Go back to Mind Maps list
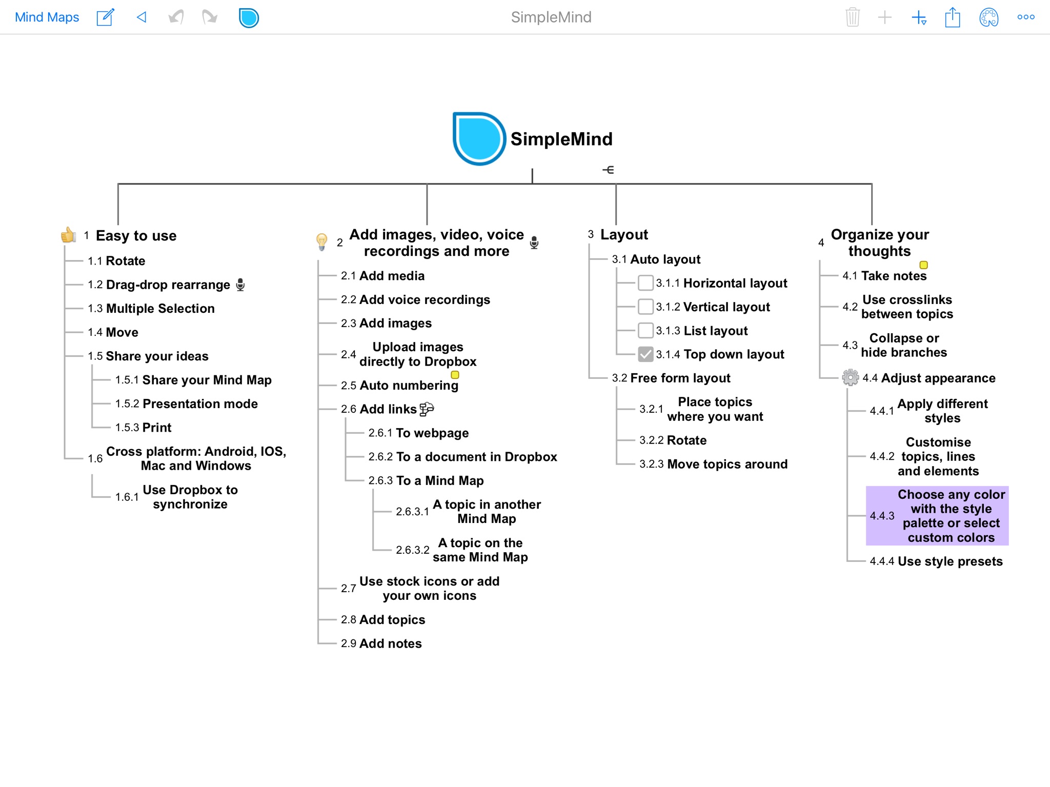 click(x=47, y=17)
